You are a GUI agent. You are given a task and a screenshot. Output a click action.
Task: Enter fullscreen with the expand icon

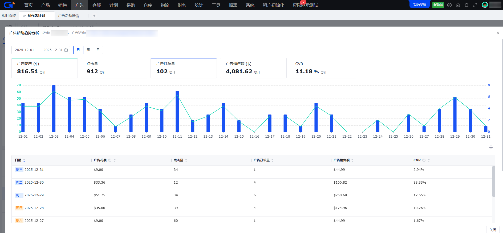point(475,5)
